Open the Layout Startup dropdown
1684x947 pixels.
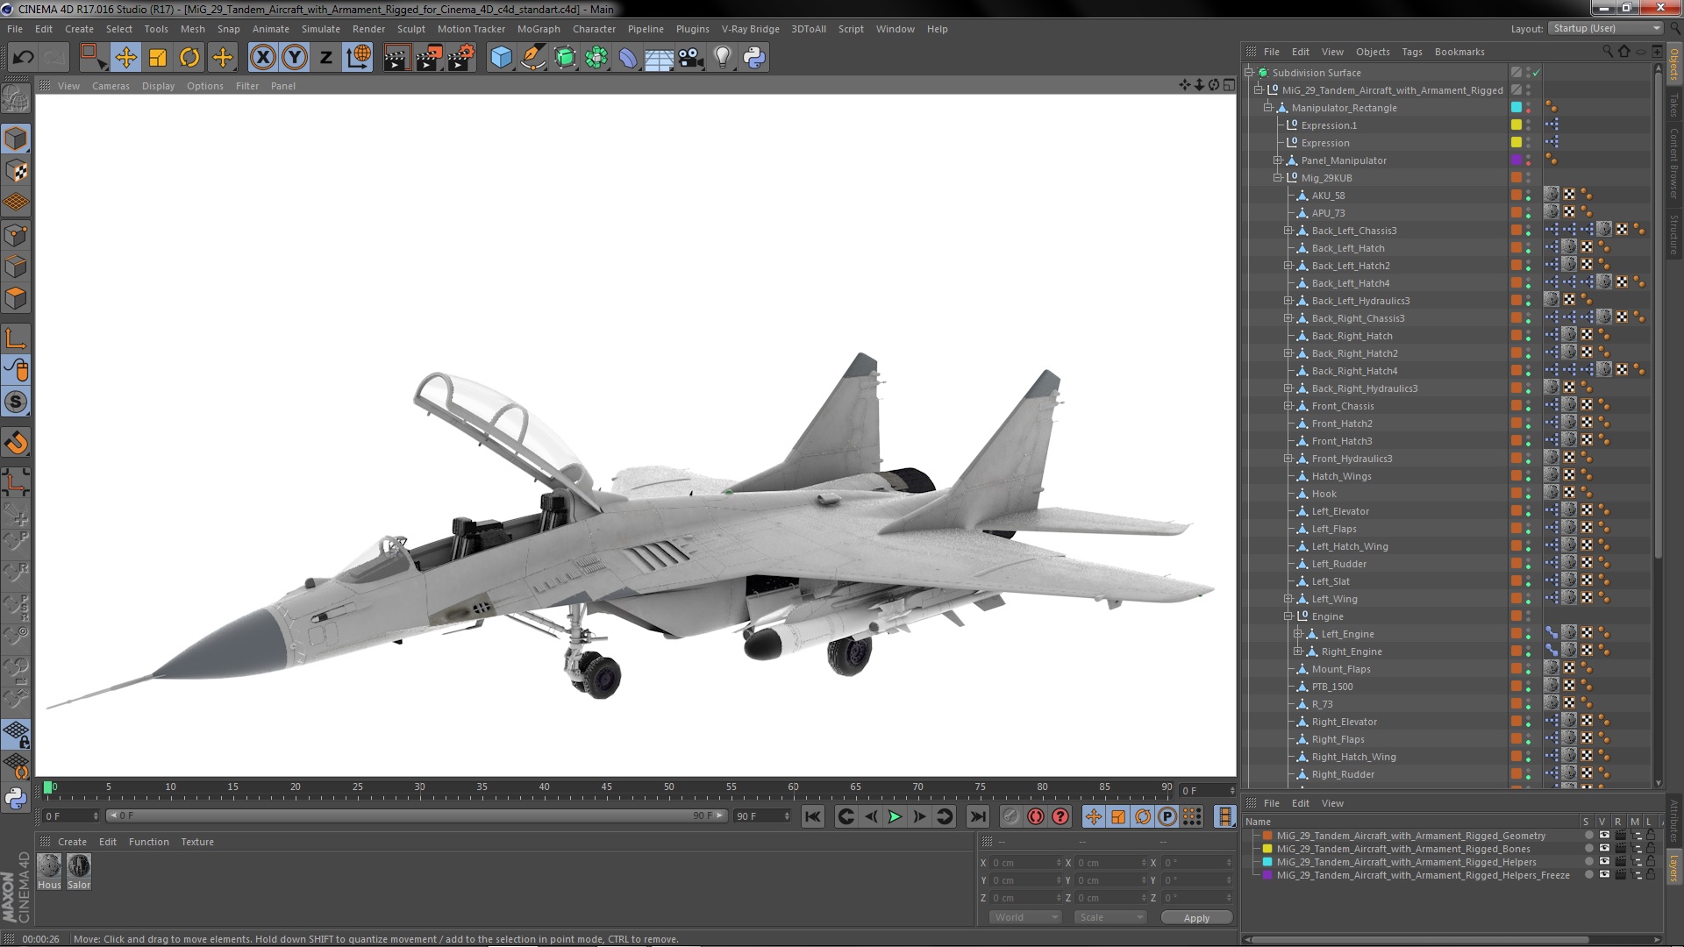click(x=1605, y=28)
